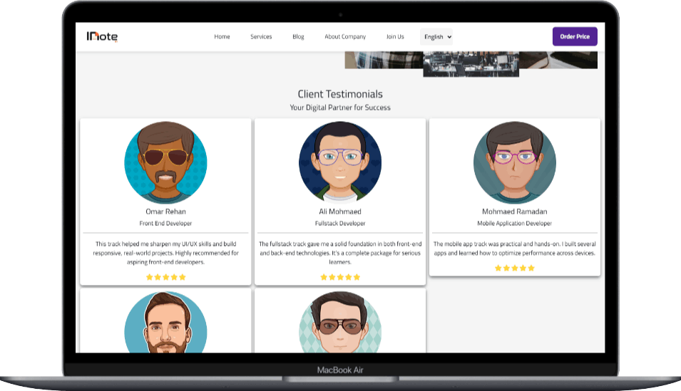The image size is (681, 391).
Task: Click the star rating under Omar Rehan's review
Action: (x=165, y=277)
